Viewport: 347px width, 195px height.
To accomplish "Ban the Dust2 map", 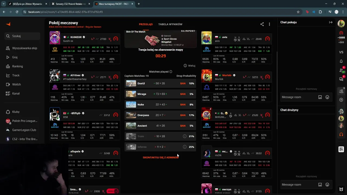I will (x=183, y=83).
